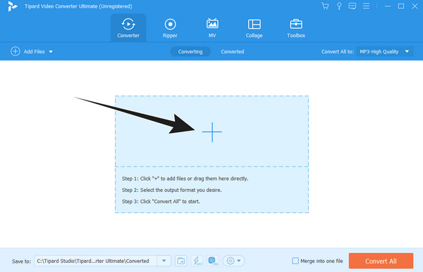
Task: Expand the Add Files dropdown arrow
Action: pos(51,51)
